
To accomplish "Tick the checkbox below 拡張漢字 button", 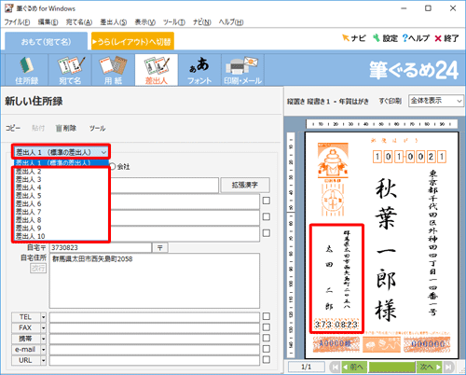I will click(267, 201).
